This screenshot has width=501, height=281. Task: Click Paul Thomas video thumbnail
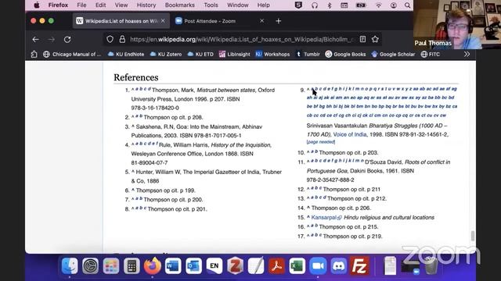(x=457, y=24)
